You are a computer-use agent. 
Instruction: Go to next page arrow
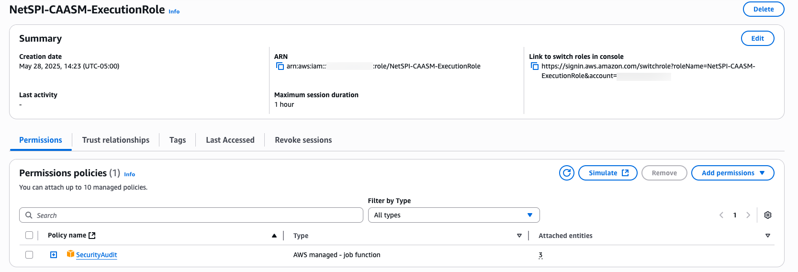click(748, 215)
